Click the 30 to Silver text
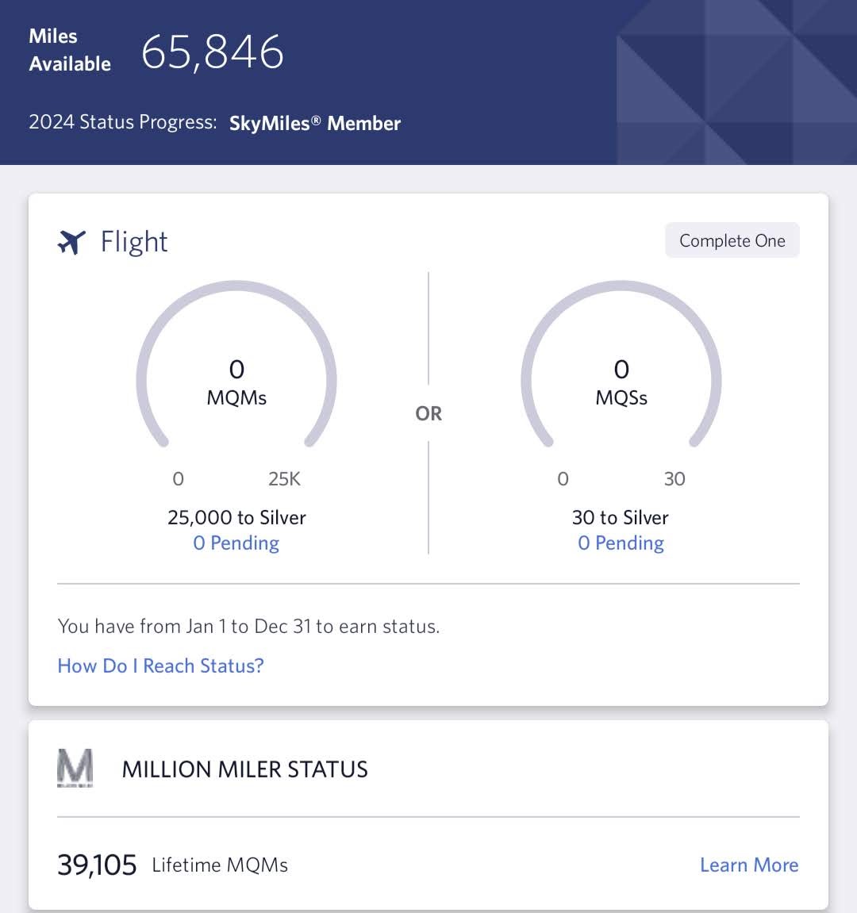The width and height of the screenshot is (857, 913). pos(621,517)
